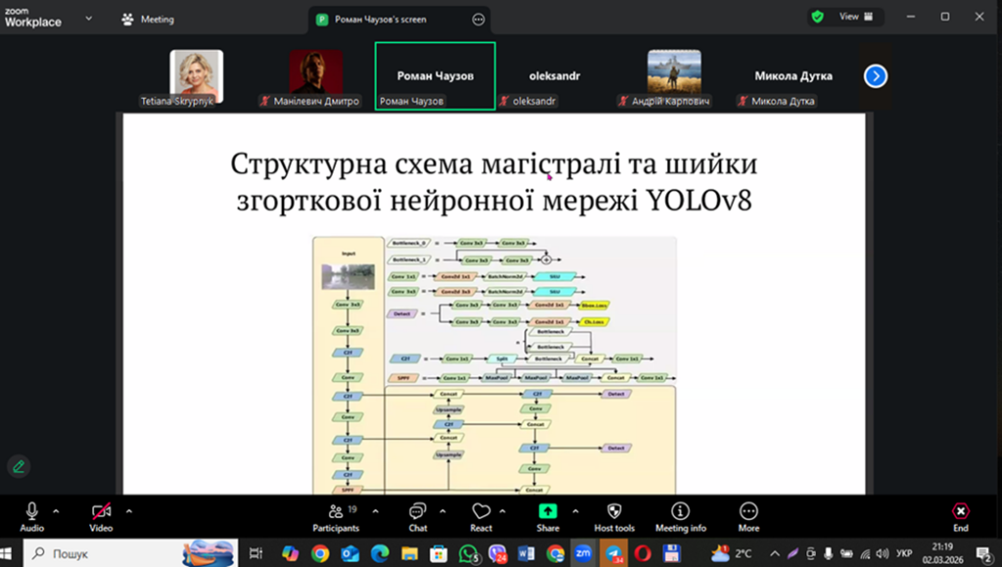Click the green Share screen icon
Viewport: 1002px width, 567px height.
click(x=548, y=511)
